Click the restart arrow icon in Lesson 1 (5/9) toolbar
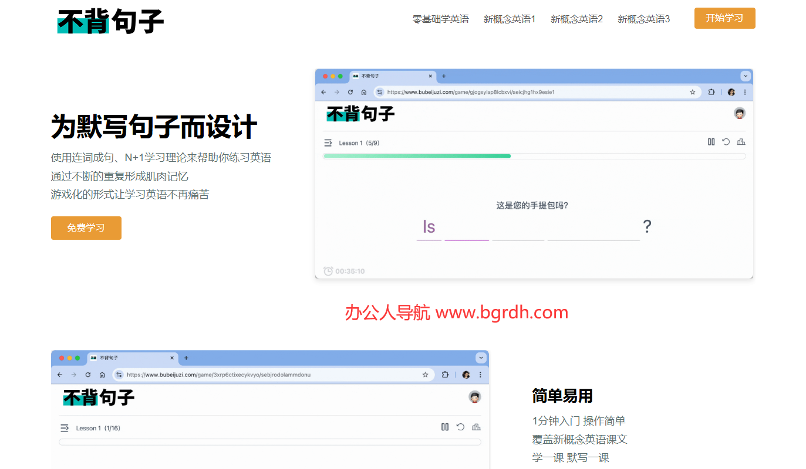Image resolution: width=806 pixels, height=469 pixels. tap(726, 142)
